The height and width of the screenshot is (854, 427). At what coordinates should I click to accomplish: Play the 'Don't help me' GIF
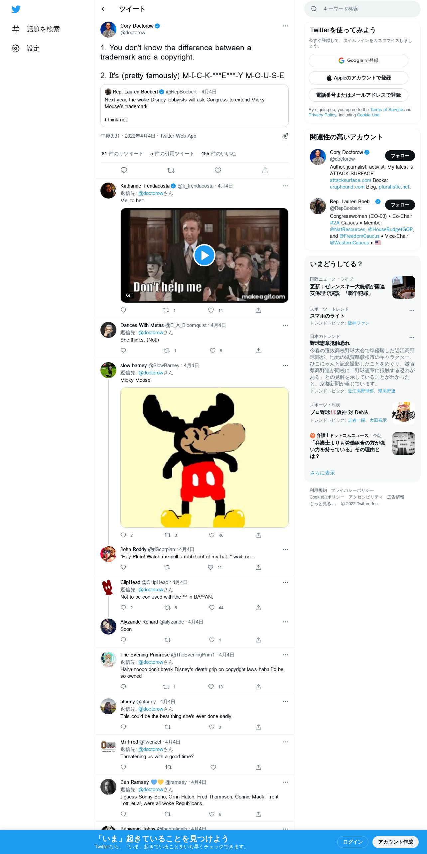click(x=204, y=255)
